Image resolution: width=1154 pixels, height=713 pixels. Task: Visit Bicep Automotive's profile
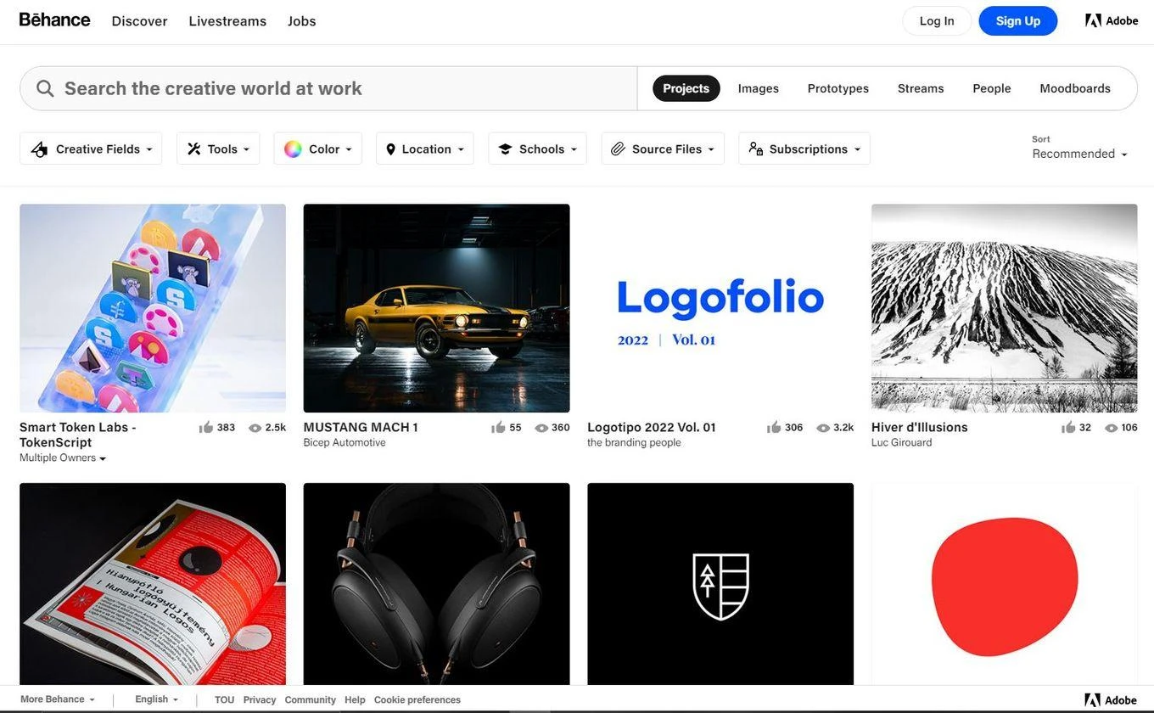tap(345, 443)
